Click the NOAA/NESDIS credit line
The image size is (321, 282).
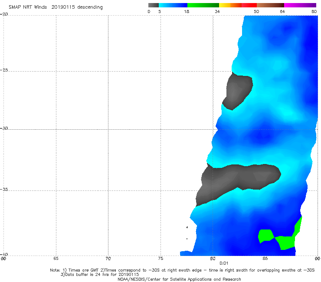pos(179,279)
